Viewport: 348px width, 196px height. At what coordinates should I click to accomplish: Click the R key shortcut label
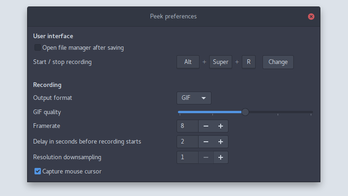pos(249,62)
